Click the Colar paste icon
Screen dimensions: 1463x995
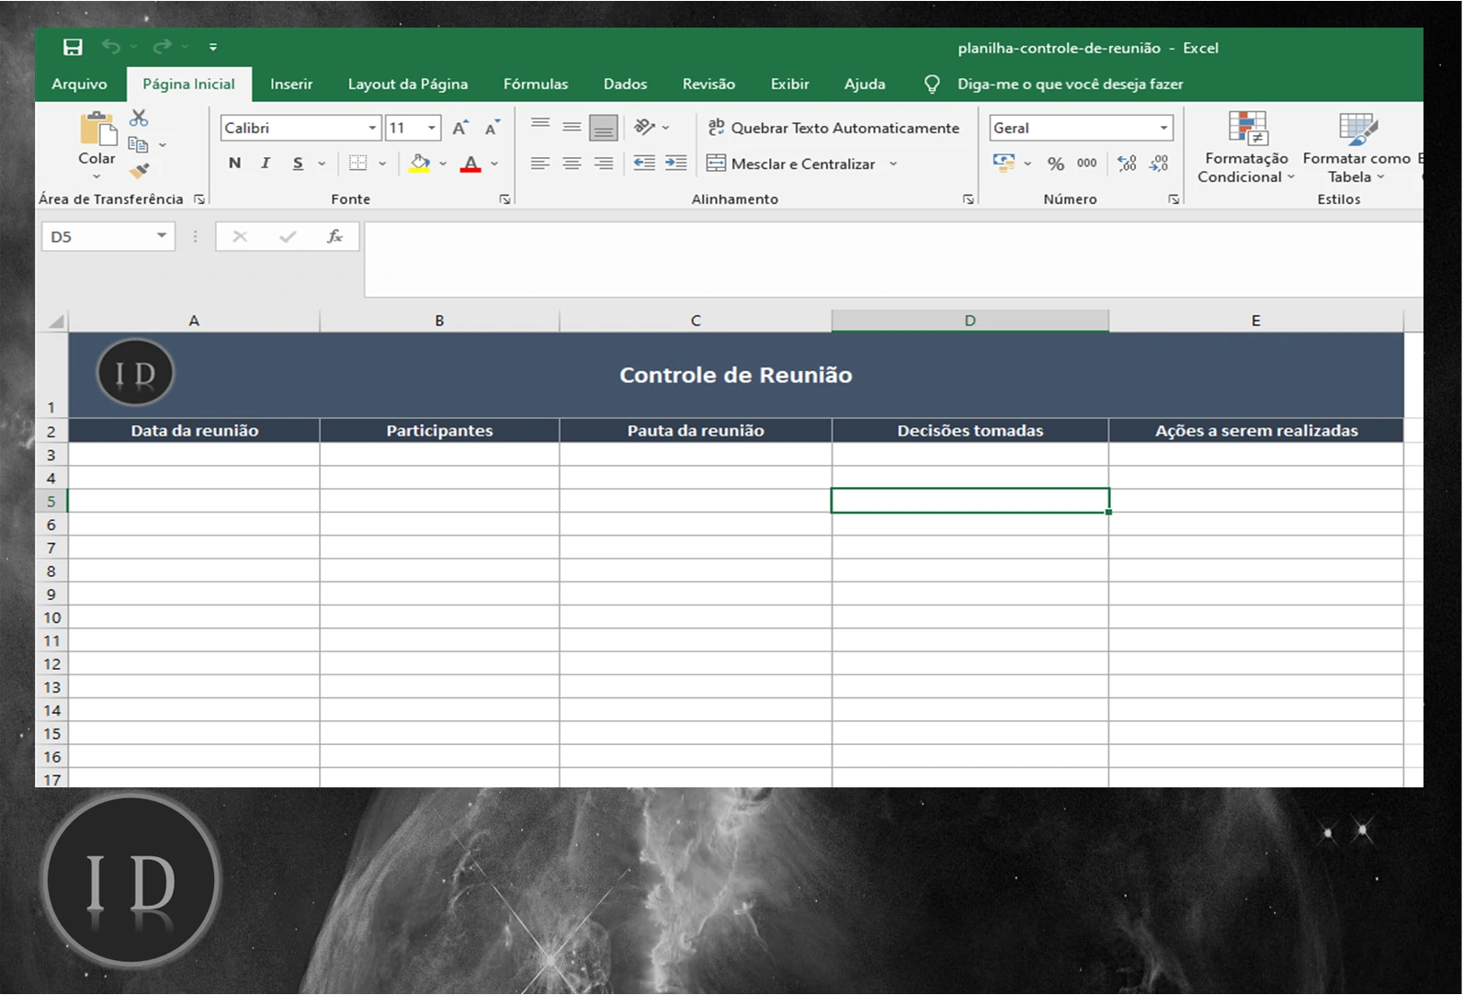(97, 130)
